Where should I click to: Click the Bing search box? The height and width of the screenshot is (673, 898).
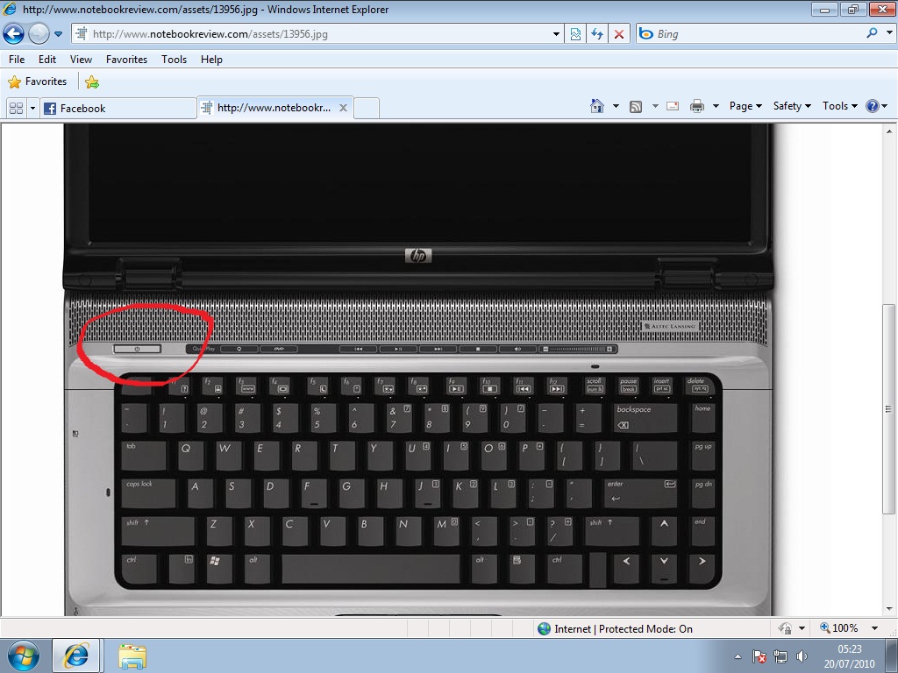pos(751,34)
